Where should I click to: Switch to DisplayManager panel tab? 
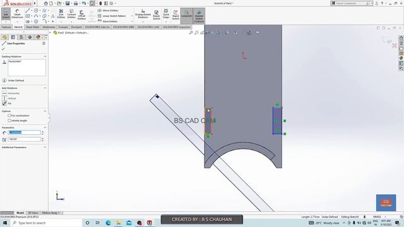pos(38,37)
